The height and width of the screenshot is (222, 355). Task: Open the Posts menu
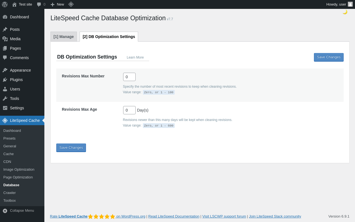(22, 29)
